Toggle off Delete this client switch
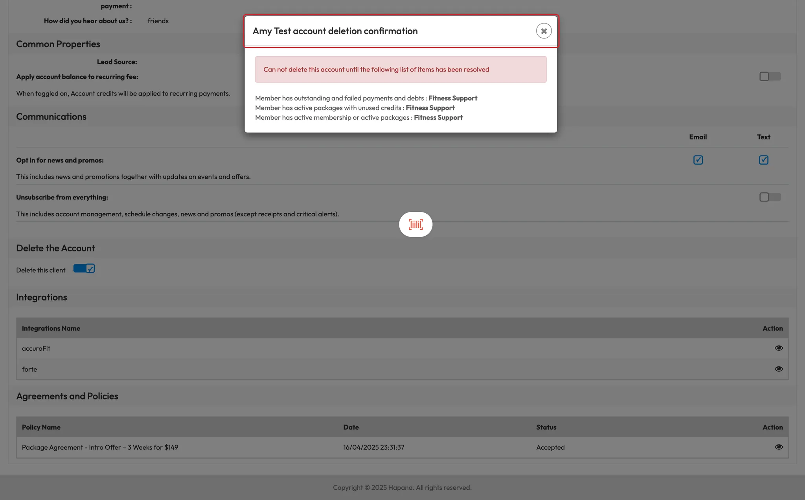Screen dimensions: 805x500 84,269
